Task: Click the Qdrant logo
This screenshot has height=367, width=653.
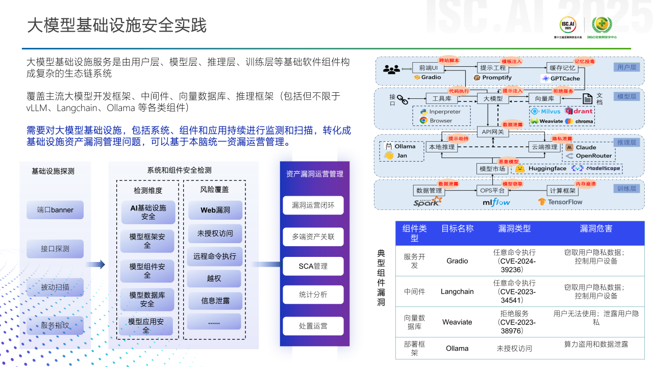Action: pyautogui.click(x=579, y=111)
